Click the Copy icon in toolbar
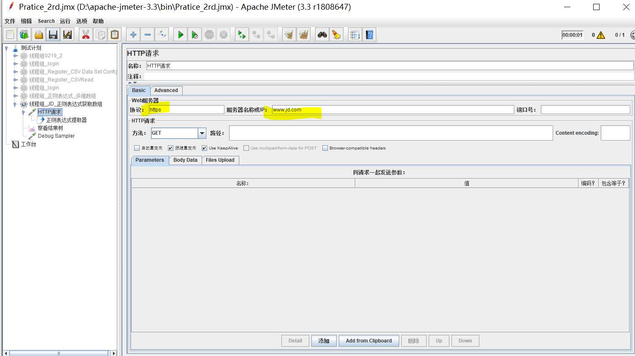 coord(100,35)
